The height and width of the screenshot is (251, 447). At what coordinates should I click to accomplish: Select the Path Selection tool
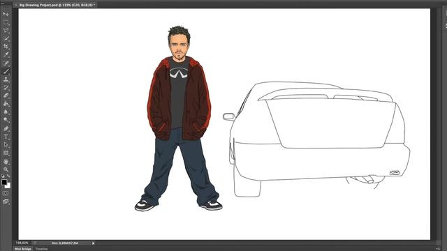coord(6,144)
